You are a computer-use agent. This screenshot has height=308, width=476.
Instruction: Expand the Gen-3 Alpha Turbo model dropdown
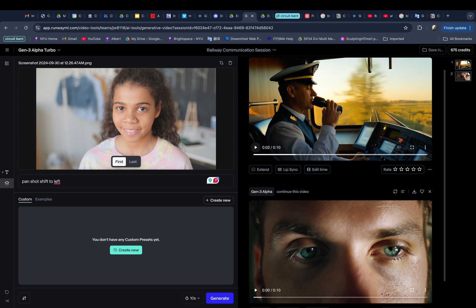39,50
